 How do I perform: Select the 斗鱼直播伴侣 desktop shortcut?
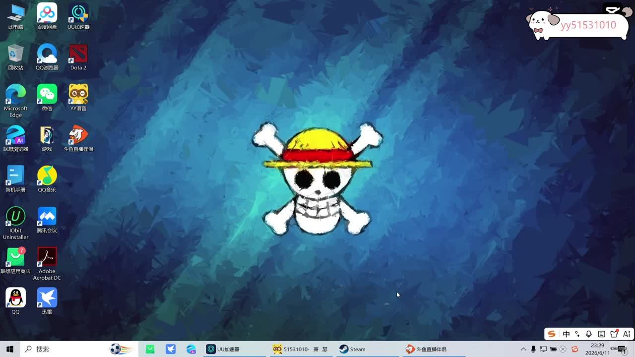[x=78, y=138]
